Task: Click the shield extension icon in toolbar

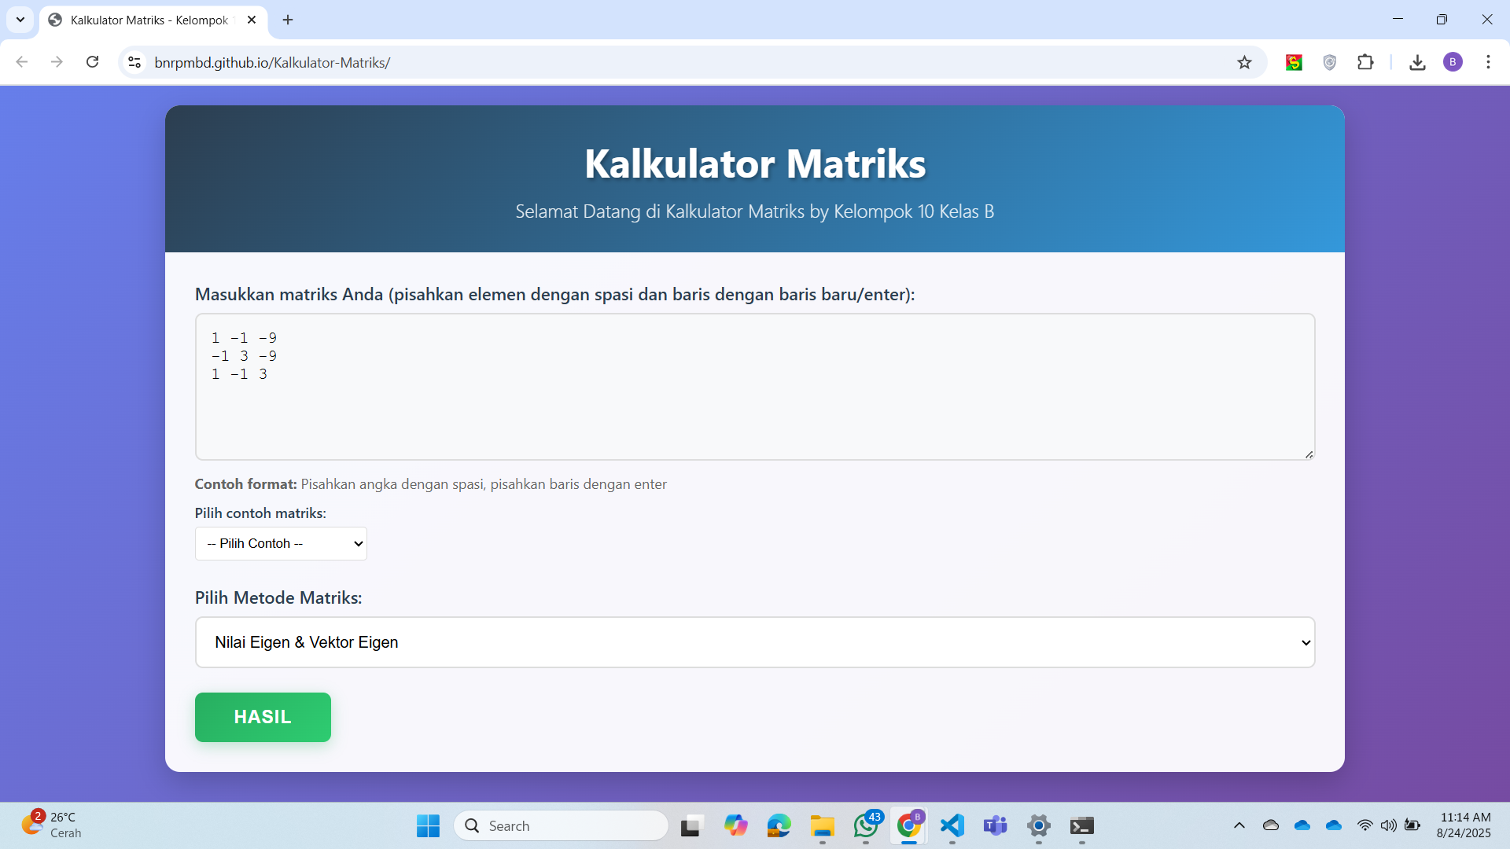Action: point(1330,62)
